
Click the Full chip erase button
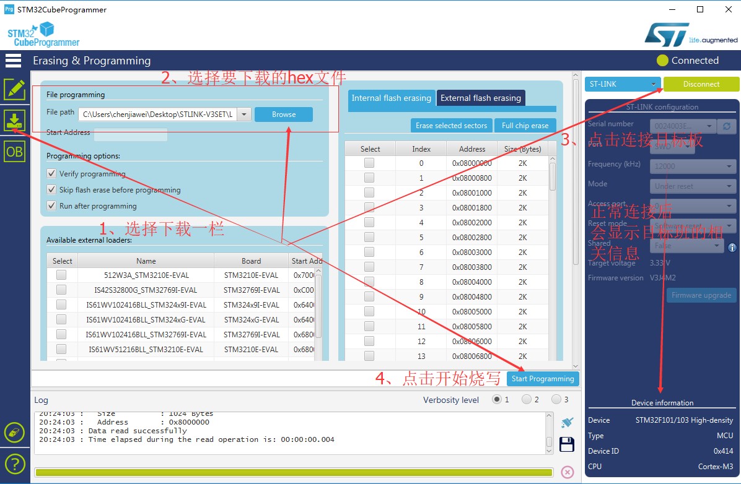click(x=525, y=126)
